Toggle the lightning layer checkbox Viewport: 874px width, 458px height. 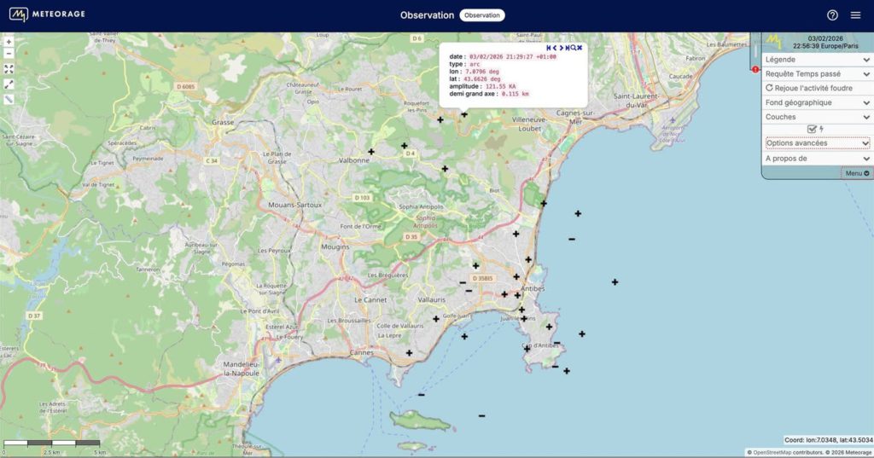tap(813, 129)
